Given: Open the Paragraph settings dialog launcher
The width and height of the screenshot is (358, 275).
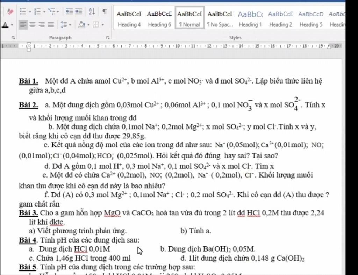Looking at the screenshot, I should coord(108,38).
